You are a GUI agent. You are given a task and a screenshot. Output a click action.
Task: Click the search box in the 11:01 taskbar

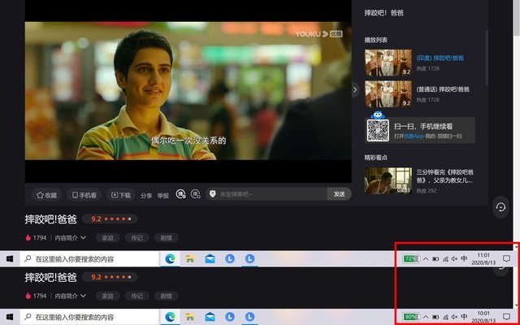pyautogui.click(x=89, y=259)
